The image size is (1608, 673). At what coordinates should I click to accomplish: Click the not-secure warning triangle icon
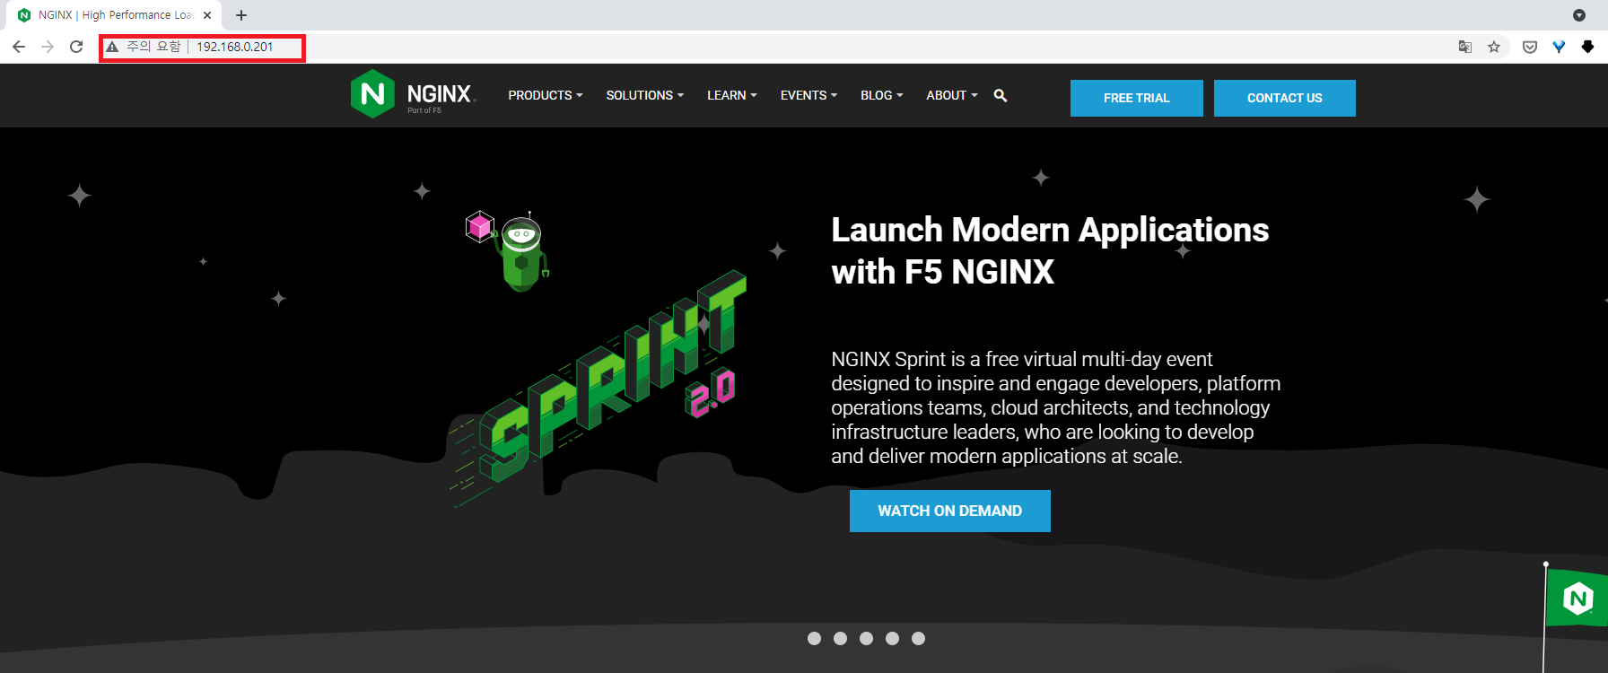pos(112,47)
